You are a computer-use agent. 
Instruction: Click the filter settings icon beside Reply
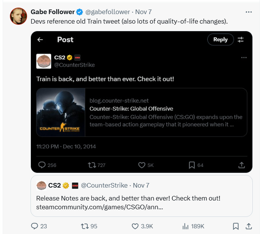[241, 40]
